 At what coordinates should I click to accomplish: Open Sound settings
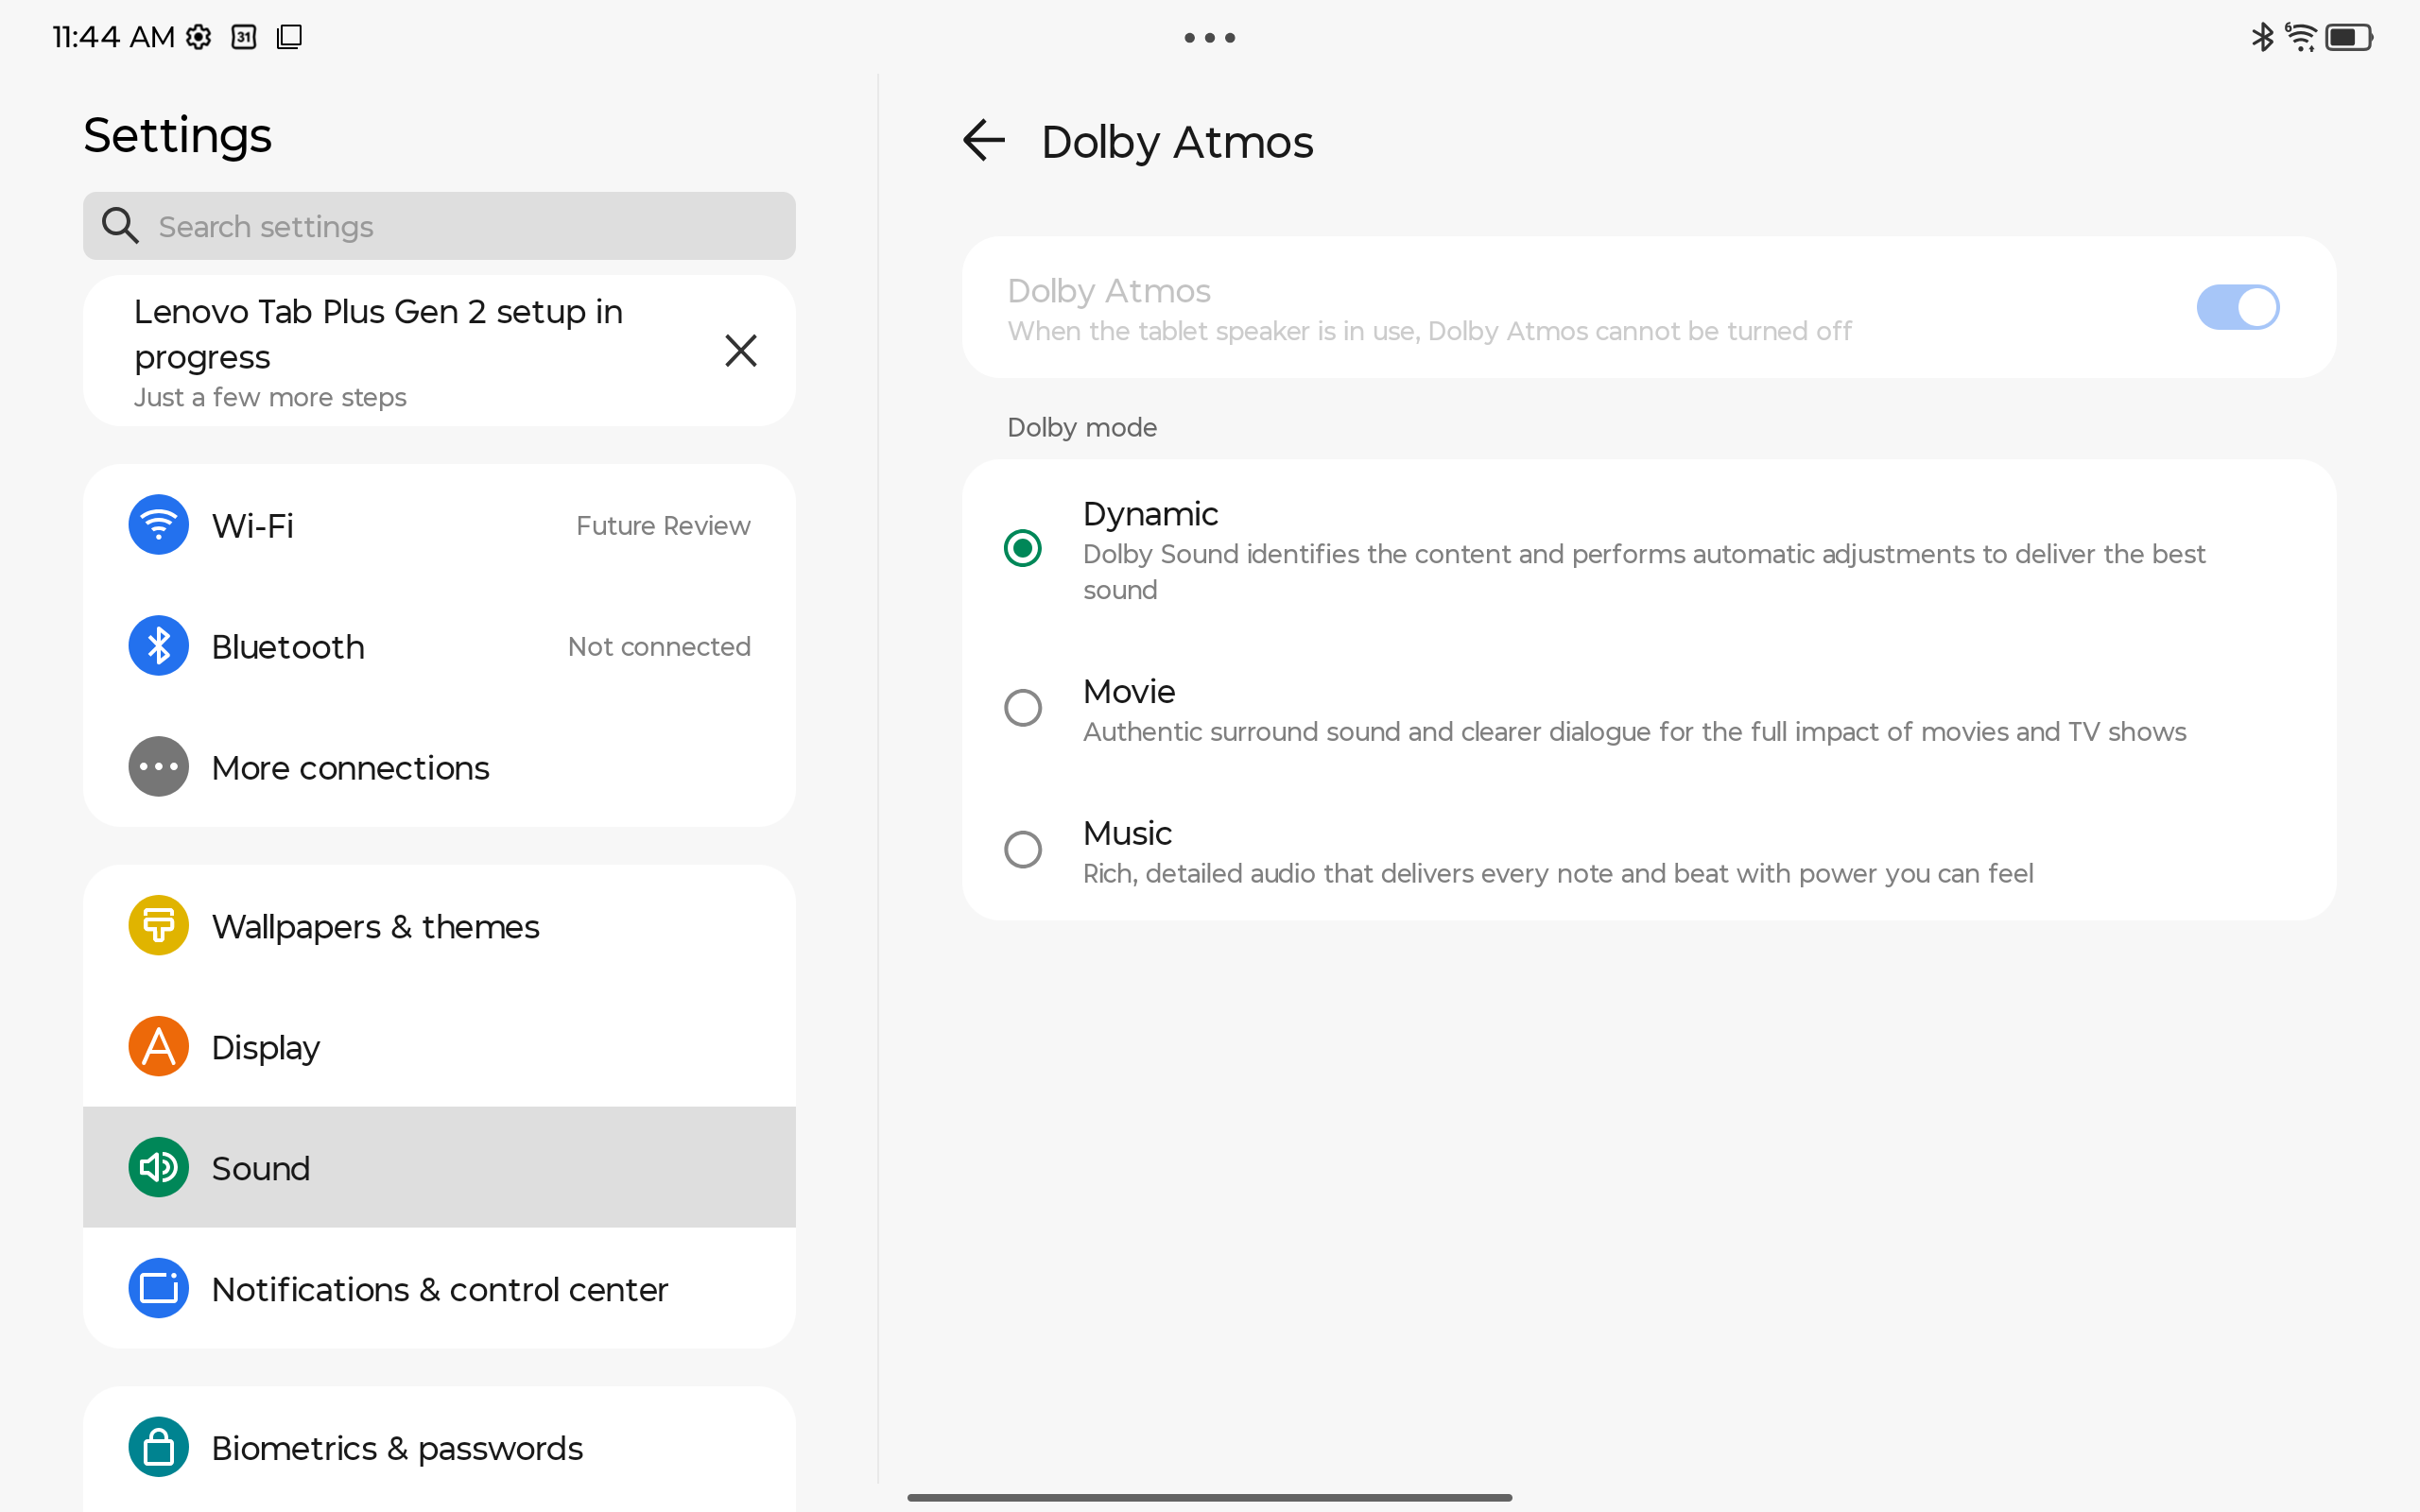439,1168
